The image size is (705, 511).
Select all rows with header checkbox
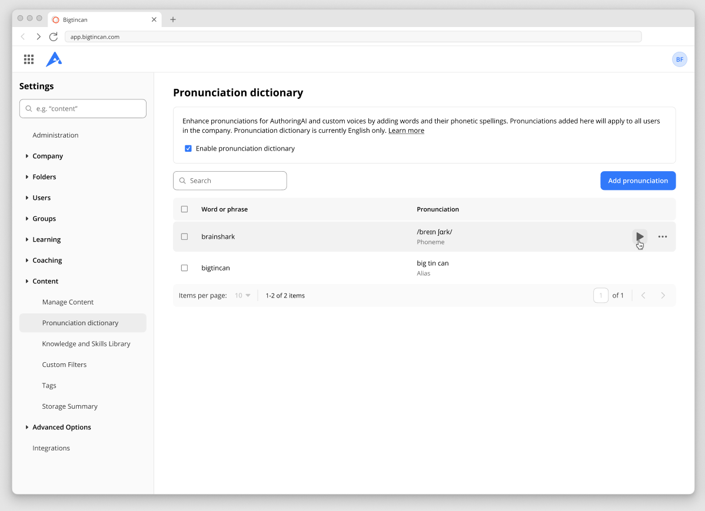click(x=184, y=209)
